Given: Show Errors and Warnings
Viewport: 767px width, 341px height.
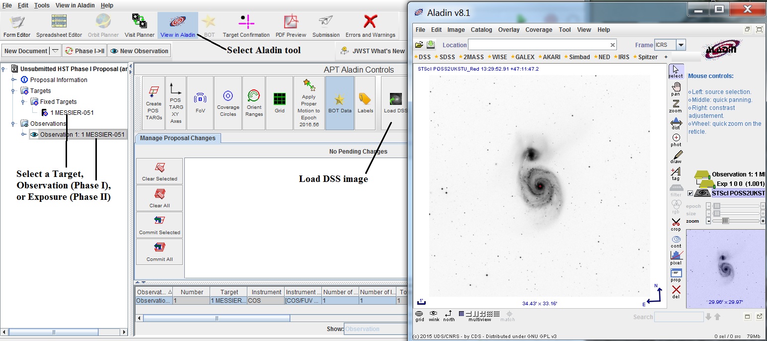Looking at the screenshot, I should point(371,26).
